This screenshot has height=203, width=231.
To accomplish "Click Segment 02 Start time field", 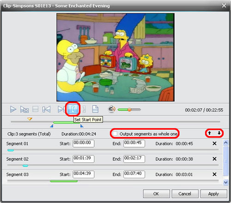I will coord(84,159).
